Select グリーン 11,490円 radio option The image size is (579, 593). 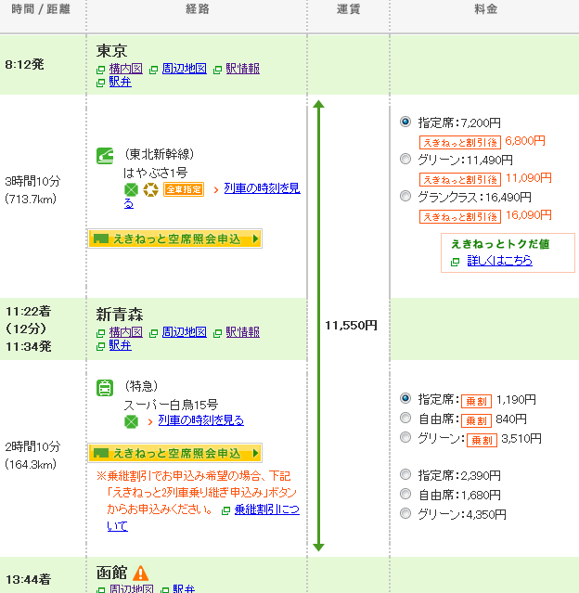point(405,159)
